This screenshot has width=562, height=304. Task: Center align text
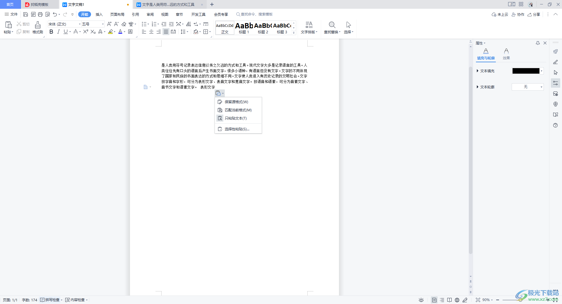coord(151,32)
